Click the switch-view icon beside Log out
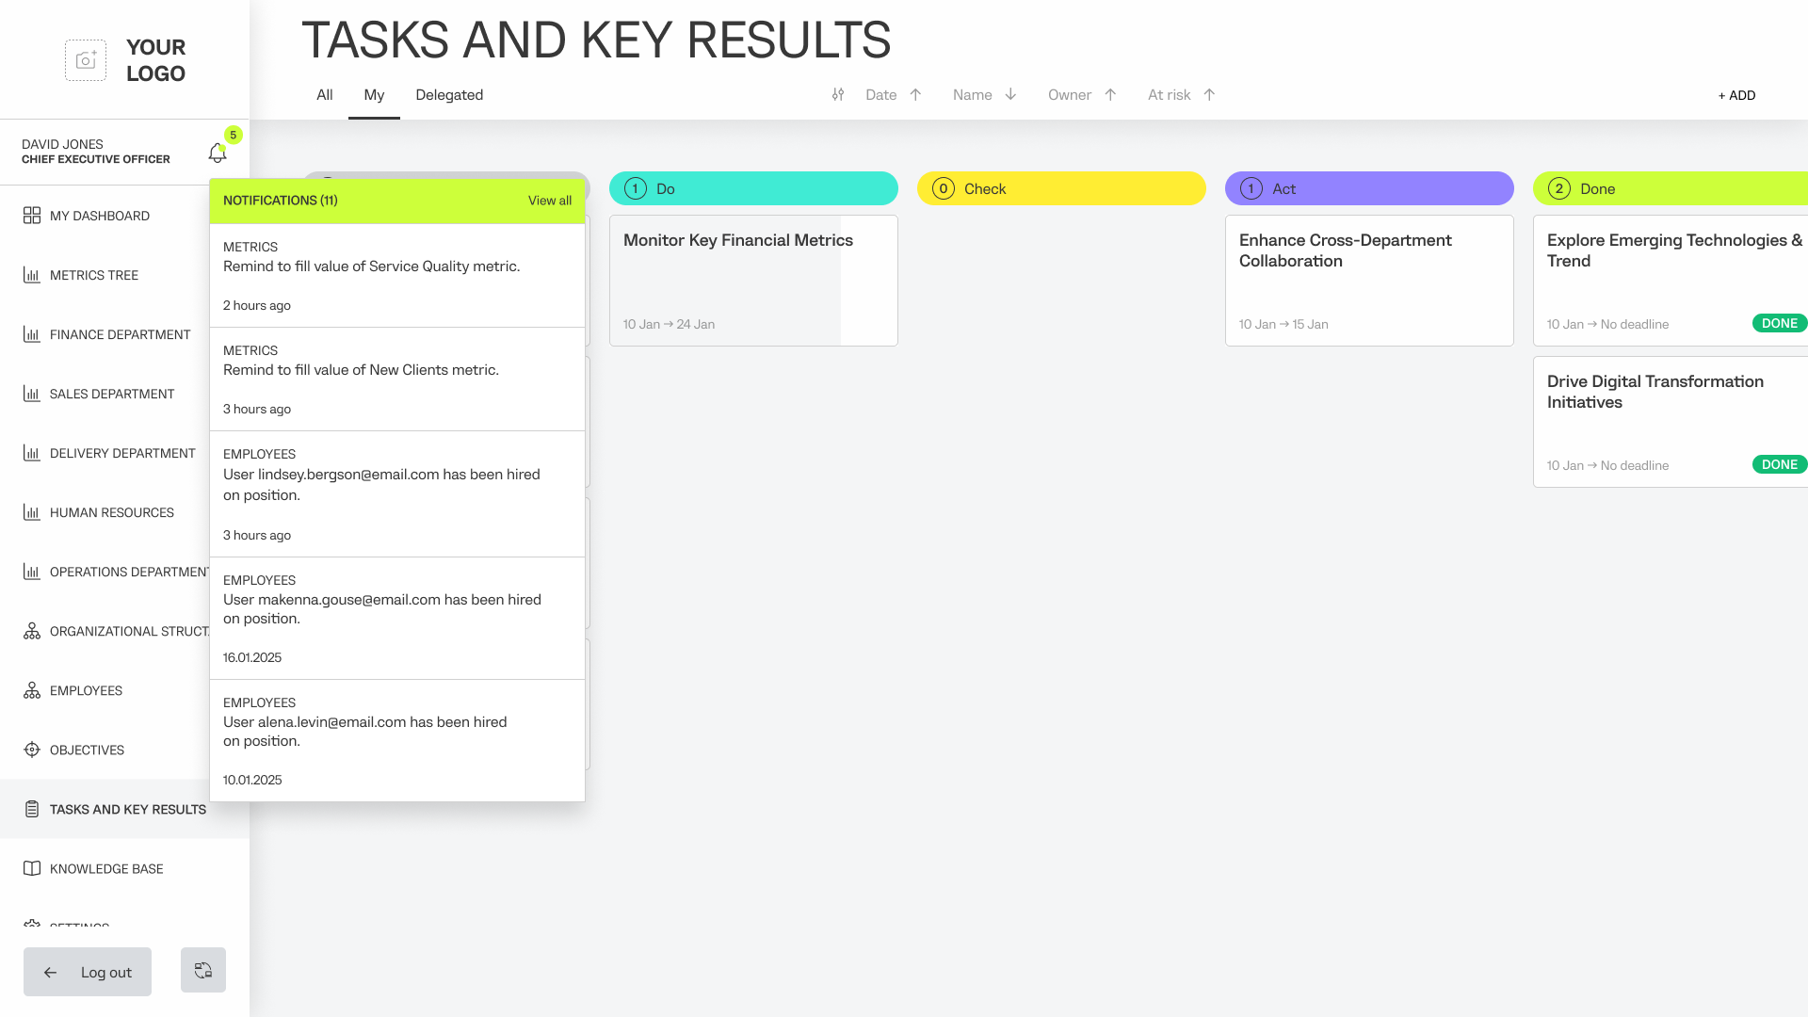 click(203, 970)
